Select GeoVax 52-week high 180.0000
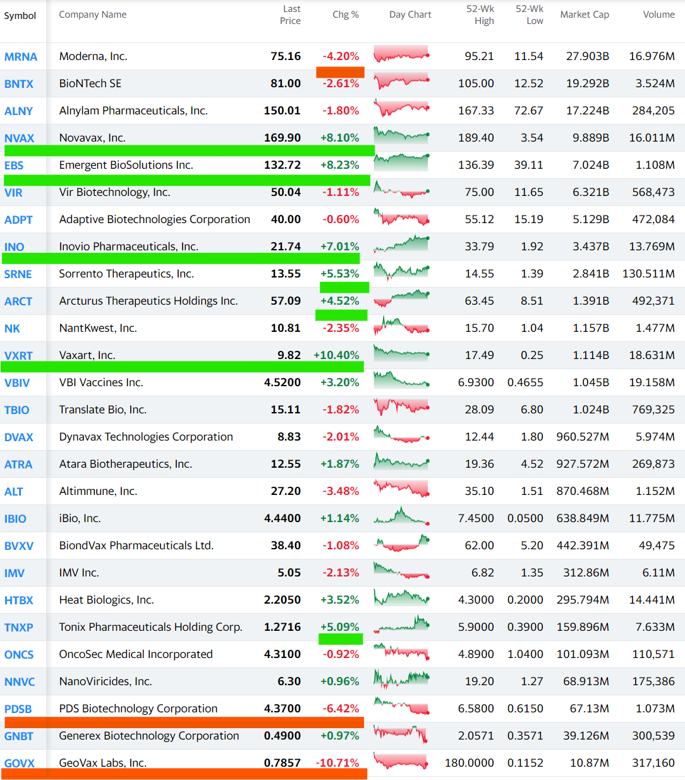 (470, 763)
